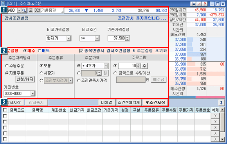Select 금액으로 수량계산 radio option

pyautogui.click(x=115, y=73)
